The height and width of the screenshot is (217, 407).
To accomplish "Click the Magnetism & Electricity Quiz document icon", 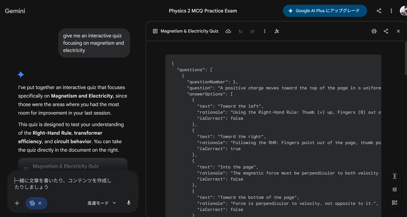I will (x=155, y=31).
